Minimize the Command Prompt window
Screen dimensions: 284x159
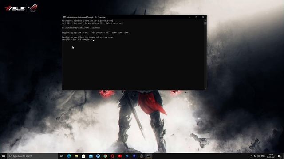coord(190,17)
